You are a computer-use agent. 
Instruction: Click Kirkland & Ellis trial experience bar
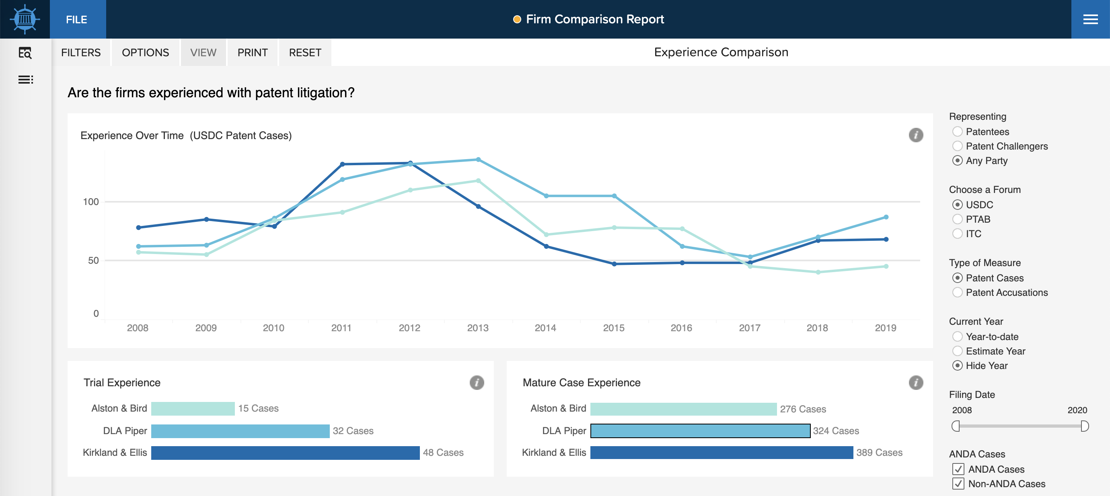click(x=285, y=453)
